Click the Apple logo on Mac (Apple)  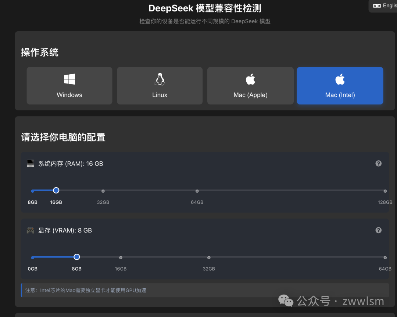click(x=250, y=79)
